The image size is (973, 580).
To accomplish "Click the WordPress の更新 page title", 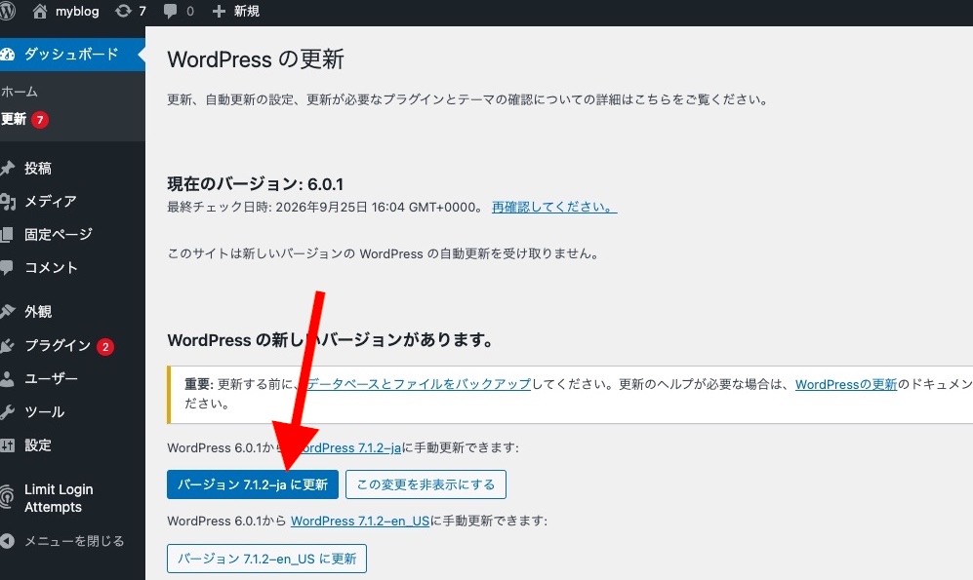I will [x=255, y=59].
